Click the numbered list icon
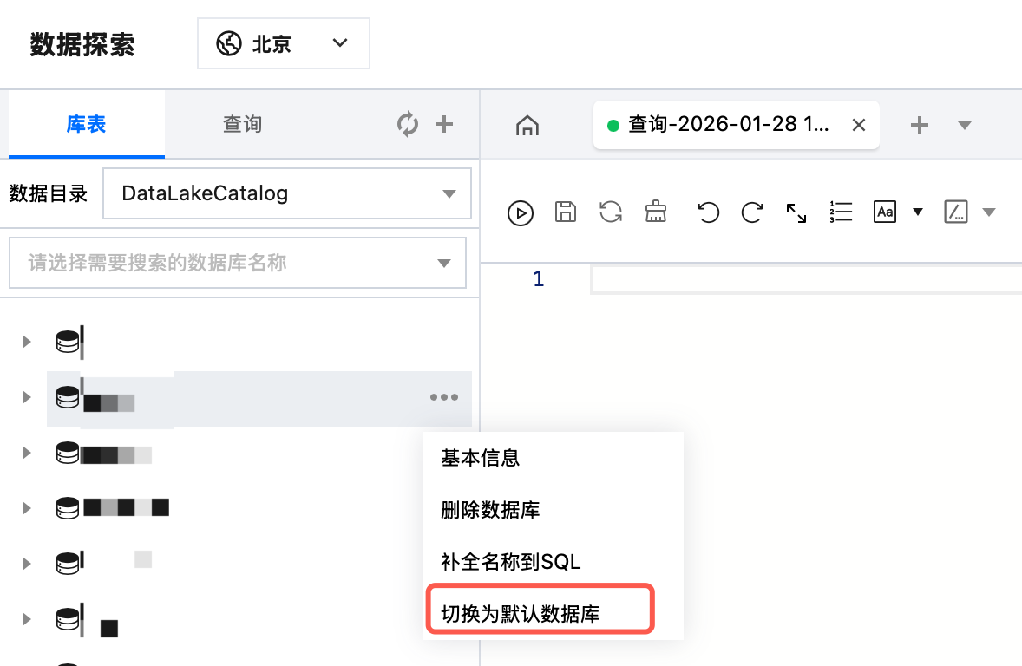This screenshot has height=666, width=1022. coord(841,212)
